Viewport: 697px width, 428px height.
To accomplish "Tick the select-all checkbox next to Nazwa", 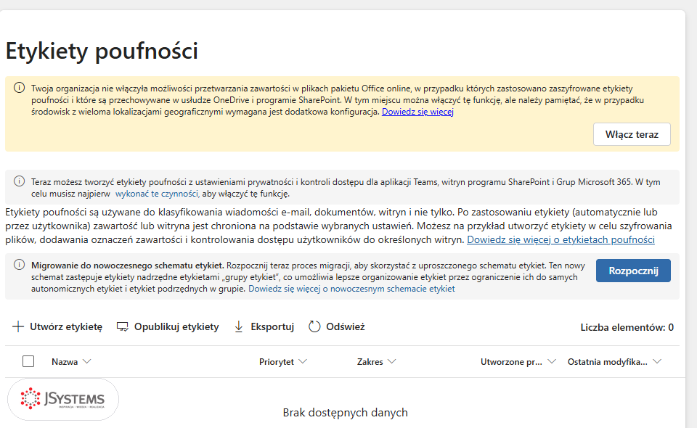I will click(28, 361).
